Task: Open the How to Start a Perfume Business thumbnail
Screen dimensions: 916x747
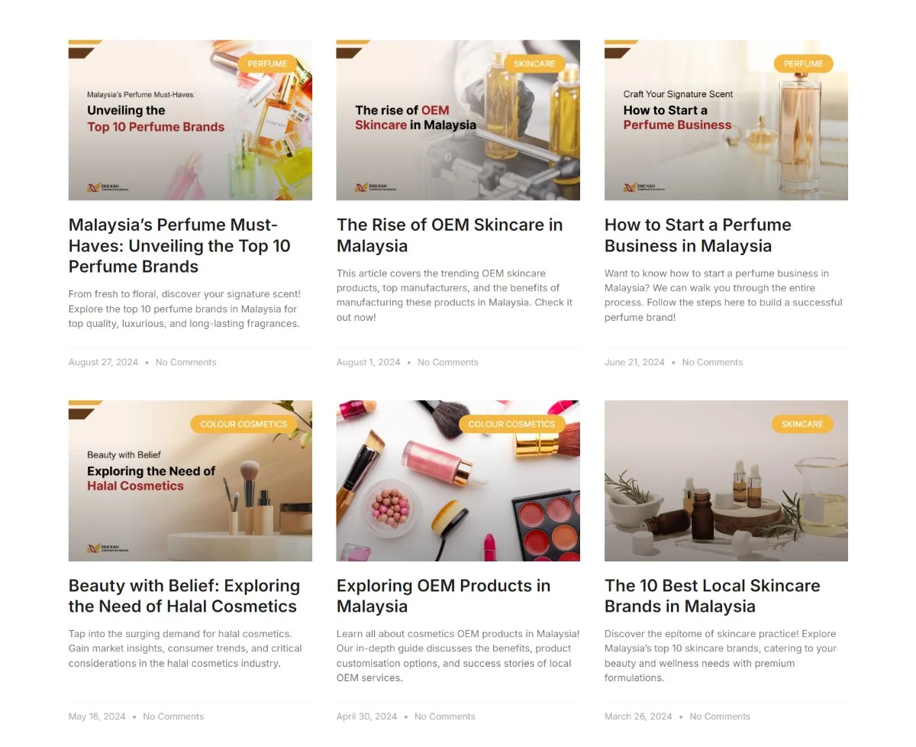Action: tap(726, 120)
